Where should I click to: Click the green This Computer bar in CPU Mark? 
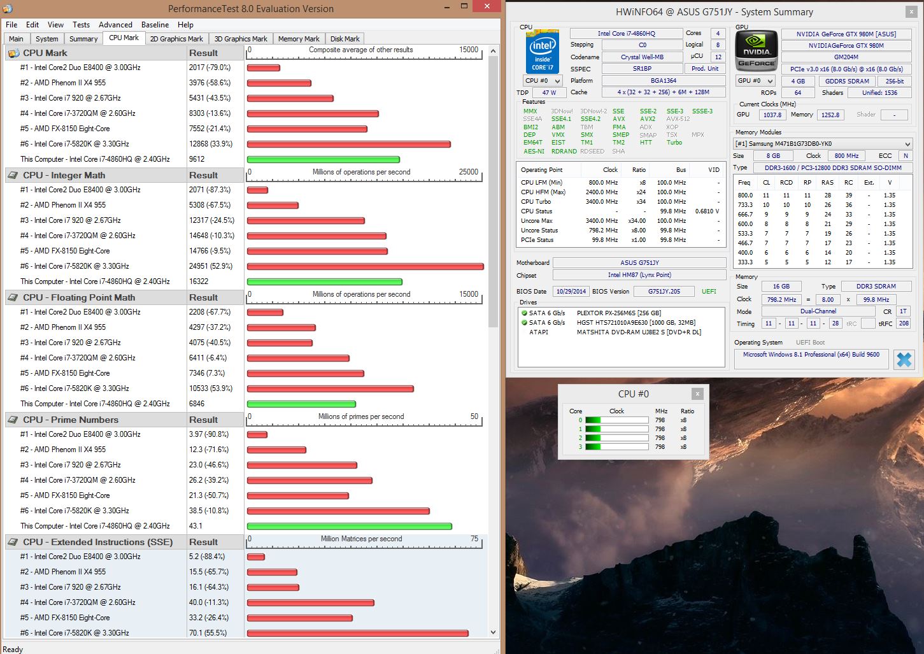323,159
